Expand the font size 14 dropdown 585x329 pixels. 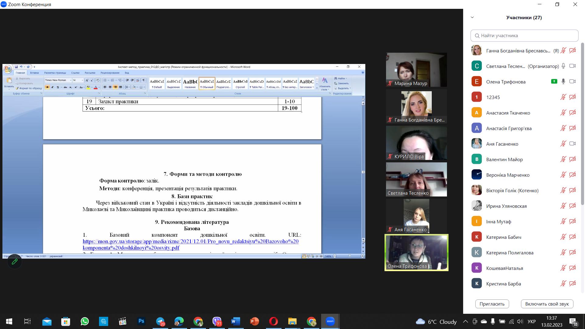click(82, 80)
